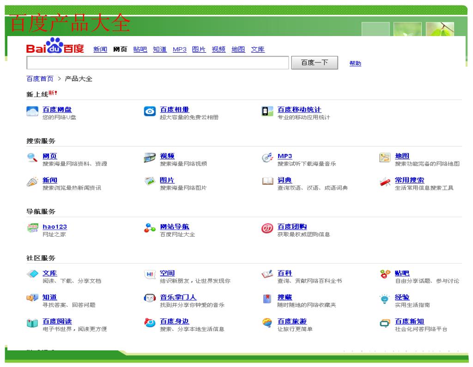Screen dimensions: 473x367
Task: Switch to the 地图 search tab
Action: pos(238,49)
